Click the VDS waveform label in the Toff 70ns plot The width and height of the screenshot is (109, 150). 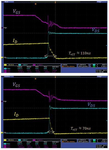point(91,105)
